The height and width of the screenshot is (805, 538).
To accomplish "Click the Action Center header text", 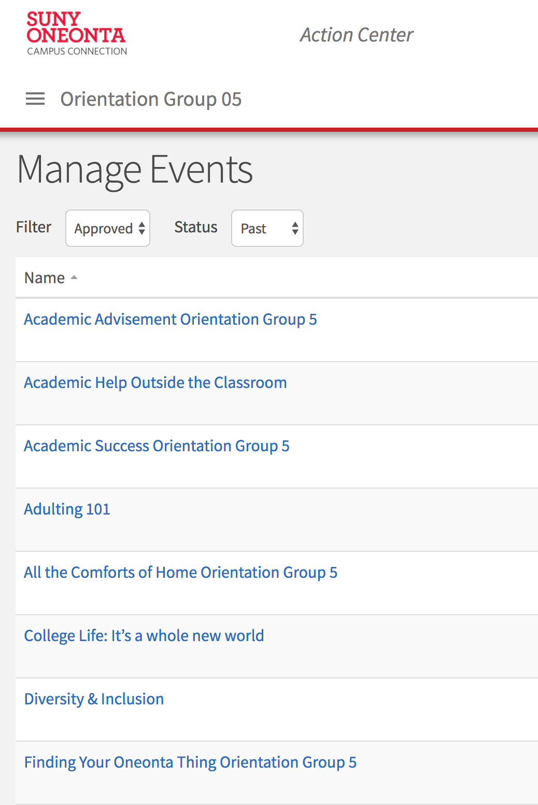I will [x=357, y=35].
